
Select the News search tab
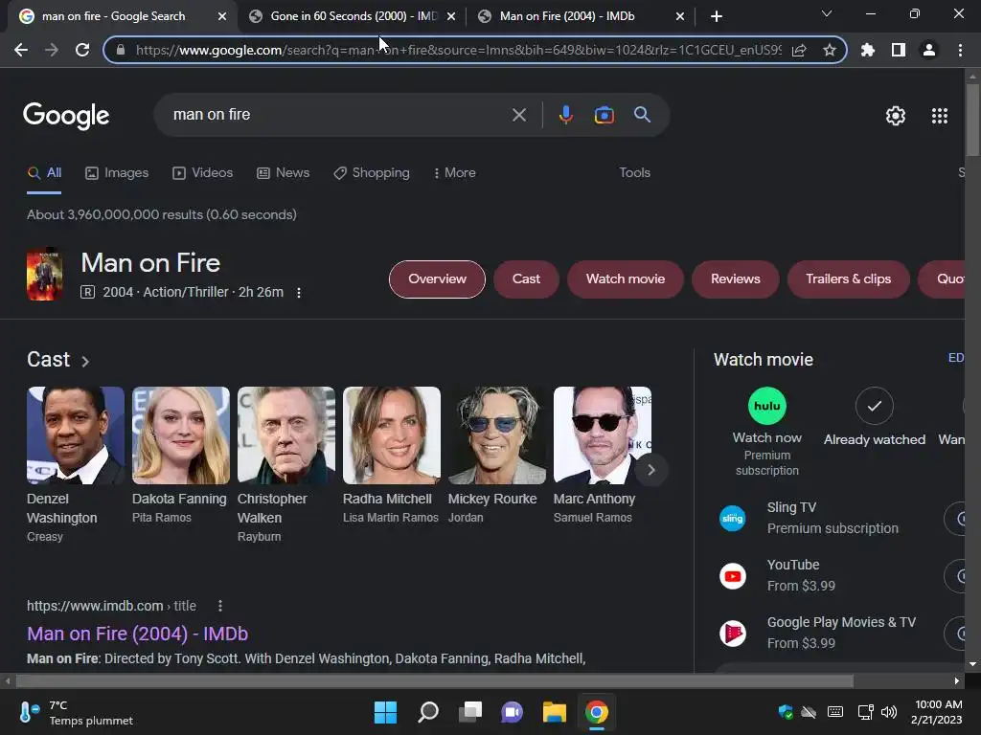[x=284, y=173]
